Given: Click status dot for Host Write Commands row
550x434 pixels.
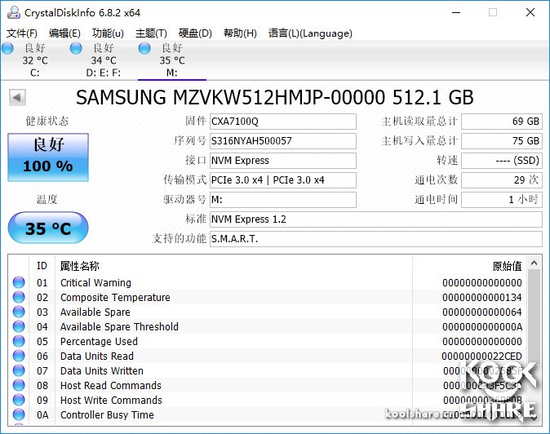Looking at the screenshot, I should pyautogui.click(x=19, y=400).
